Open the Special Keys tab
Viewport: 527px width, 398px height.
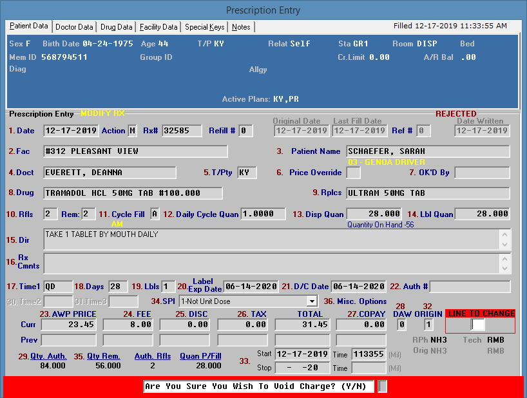pyautogui.click(x=204, y=27)
